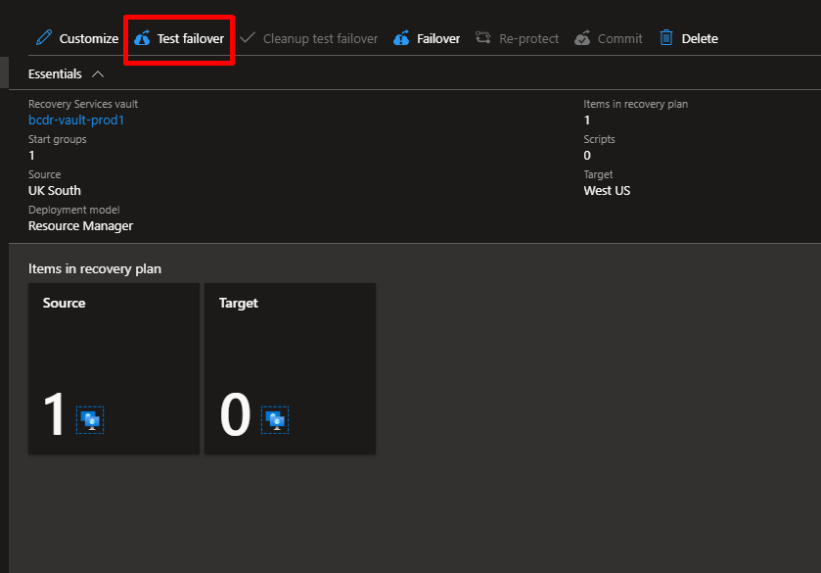This screenshot has height=573, width=821.
Task: Open the Target items tile
Action: pyautogui.click(x=290, y=368)
